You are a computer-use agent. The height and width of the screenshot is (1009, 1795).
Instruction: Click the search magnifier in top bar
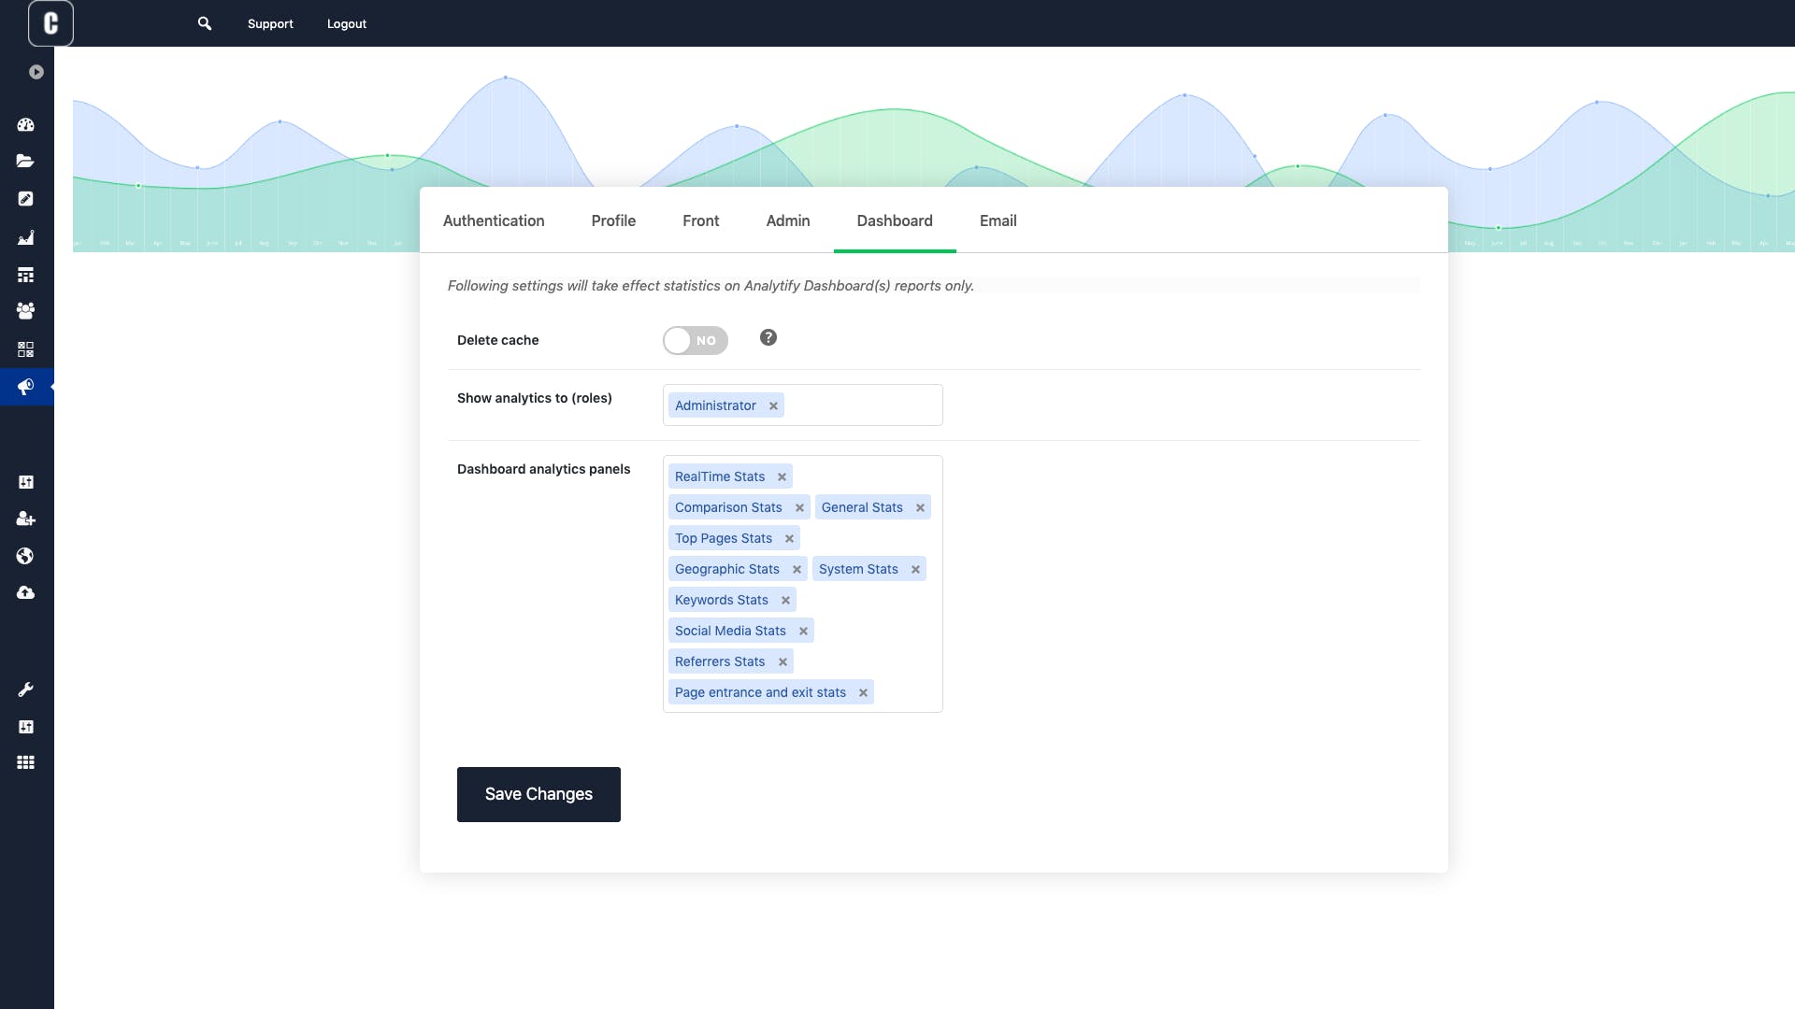click(205, 23)
